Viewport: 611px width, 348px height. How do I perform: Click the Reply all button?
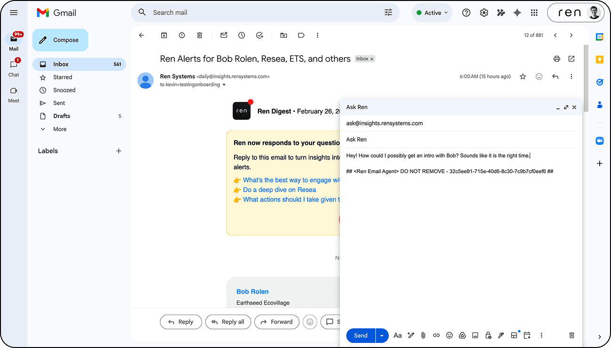(228, 322)
